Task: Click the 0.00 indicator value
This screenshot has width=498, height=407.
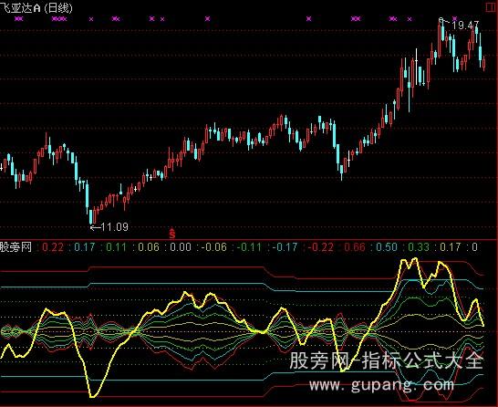Action: point(181,247)
